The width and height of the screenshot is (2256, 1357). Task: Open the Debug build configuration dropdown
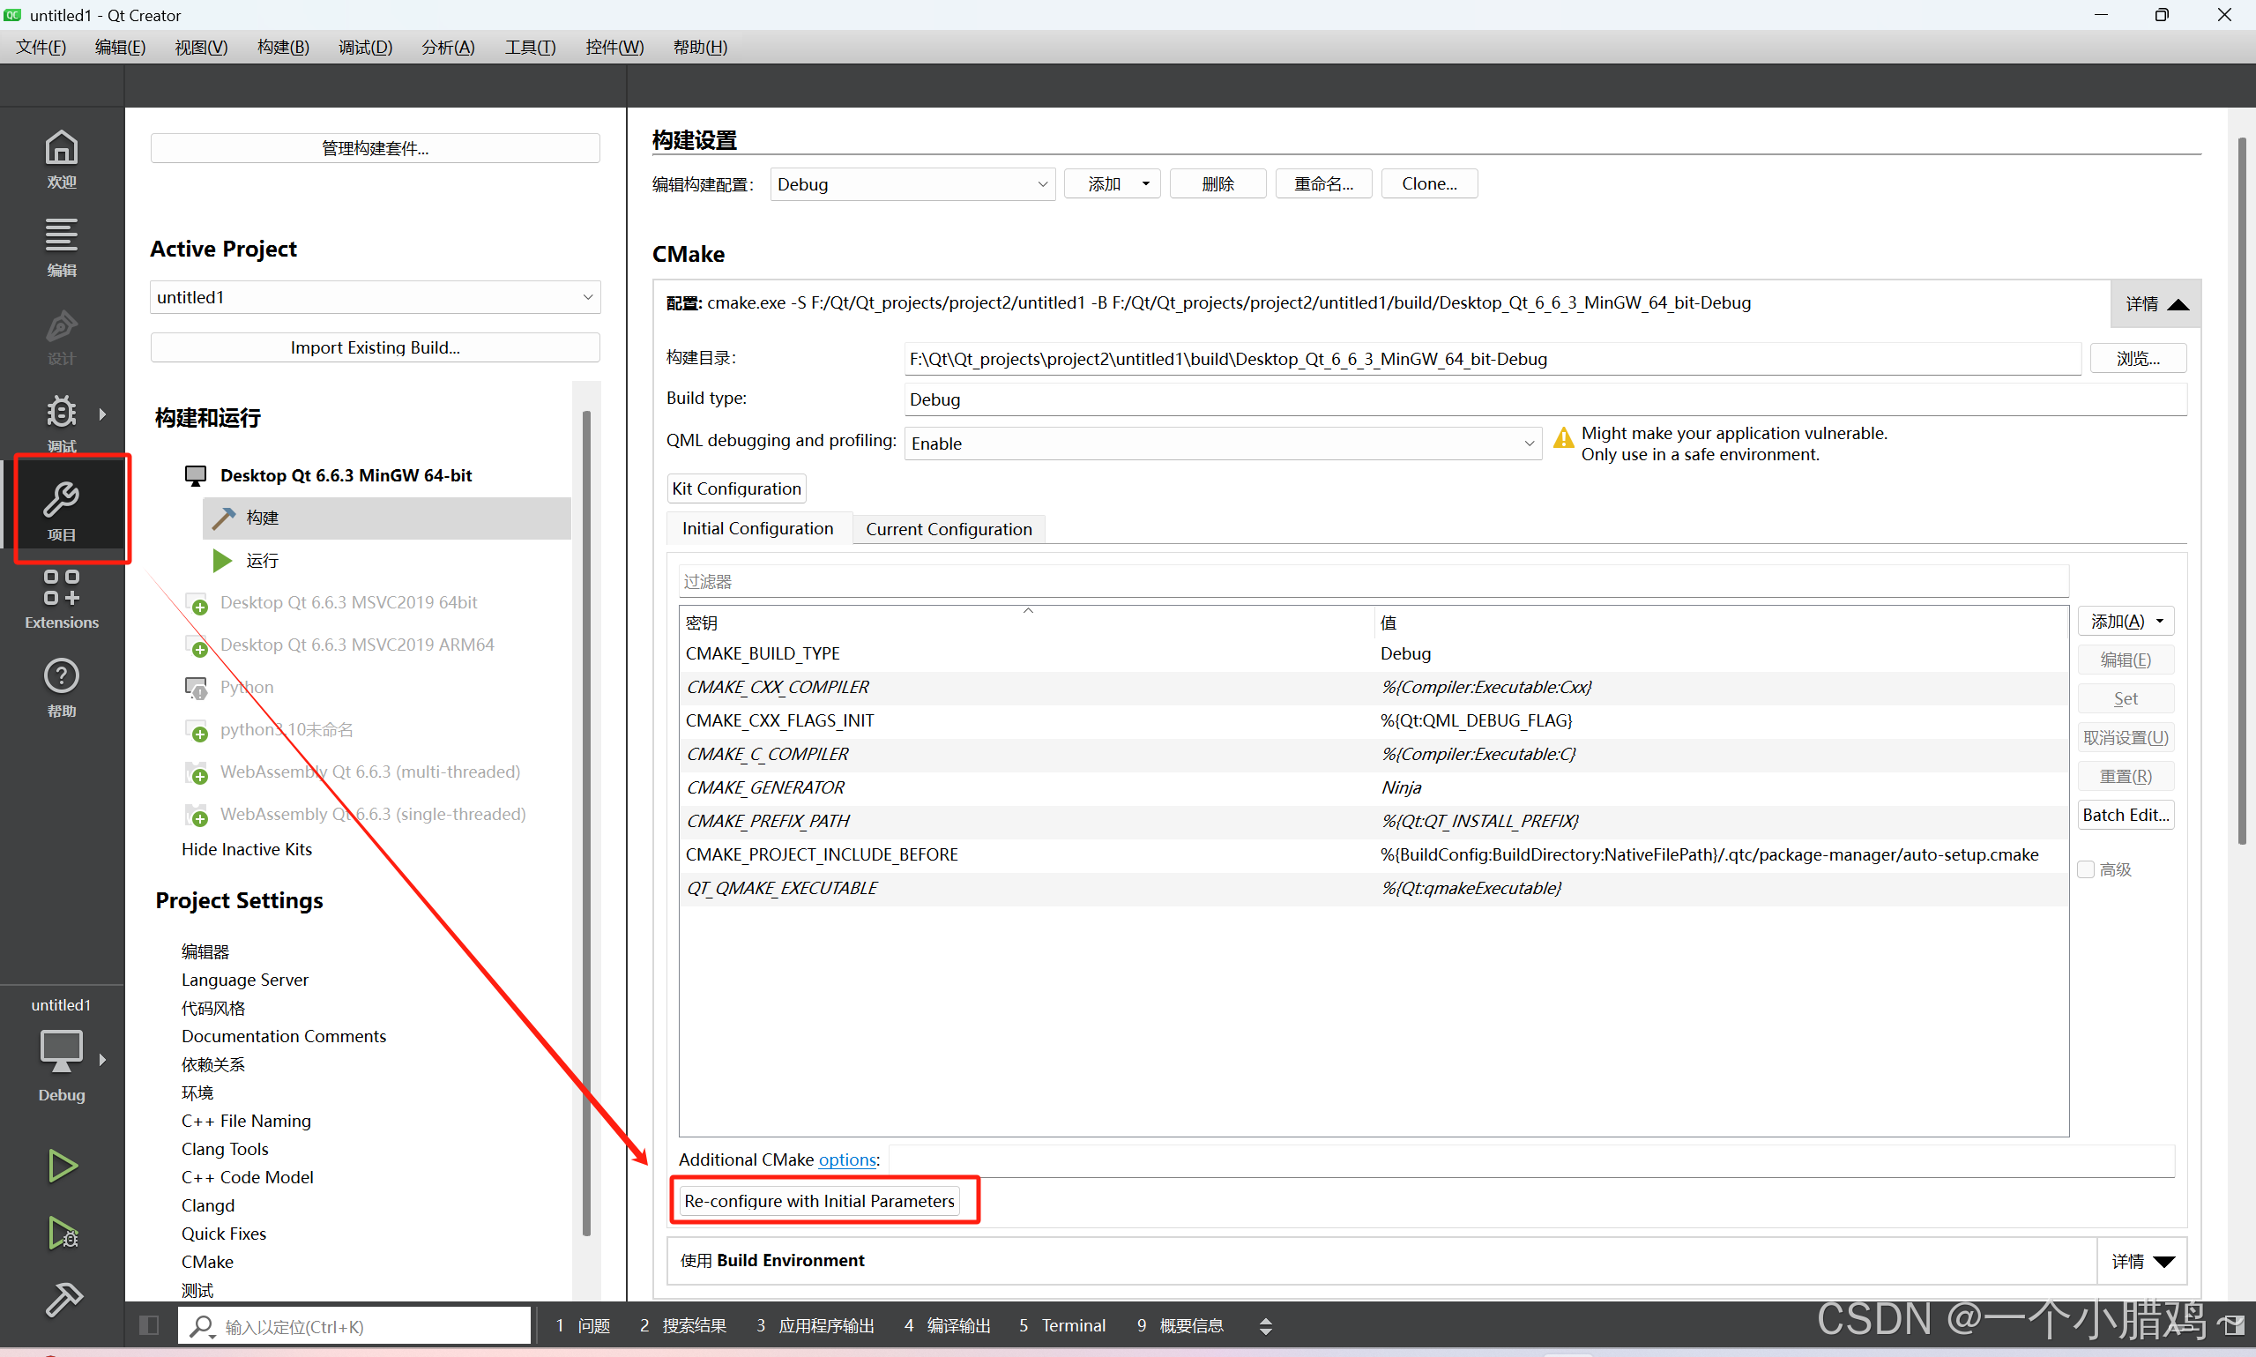pyautogui.click(x=912, y=183)
